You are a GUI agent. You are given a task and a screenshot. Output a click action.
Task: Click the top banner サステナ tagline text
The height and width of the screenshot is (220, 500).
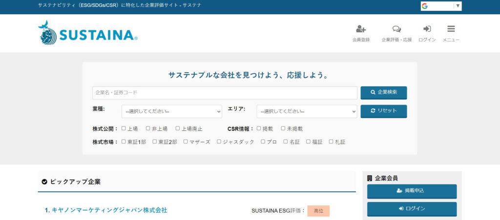(120, 5)
